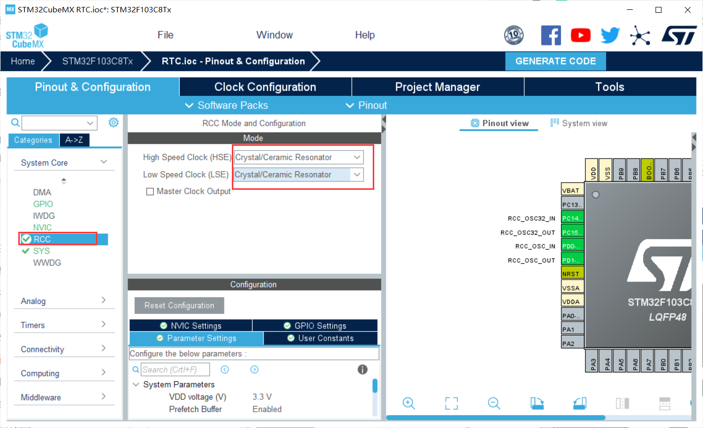Enable the Master Clock Output checkbox
Viewport: 703px width, 428px height.
pos(150,192)
